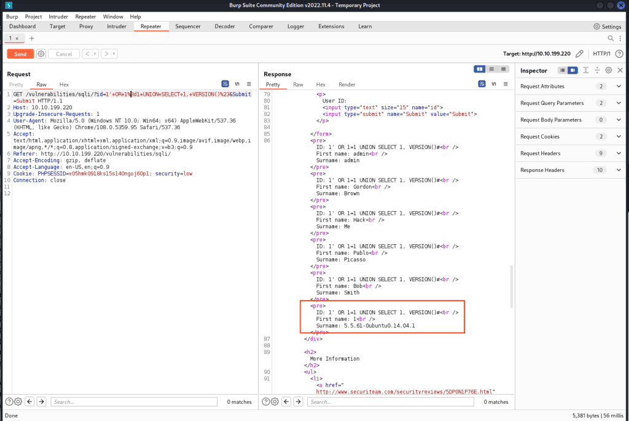Open the vertical dots menu in the tab bar

pos(620,39)
